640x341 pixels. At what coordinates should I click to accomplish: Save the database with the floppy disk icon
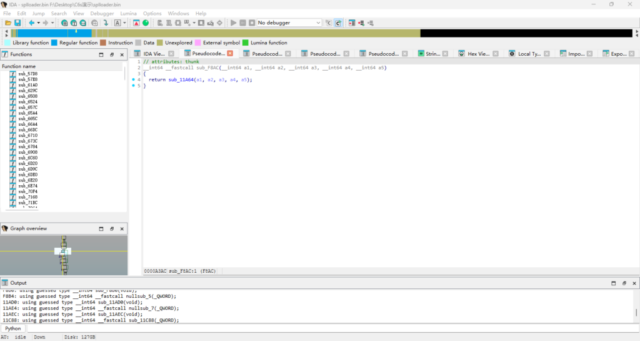[x=17, y=23]
